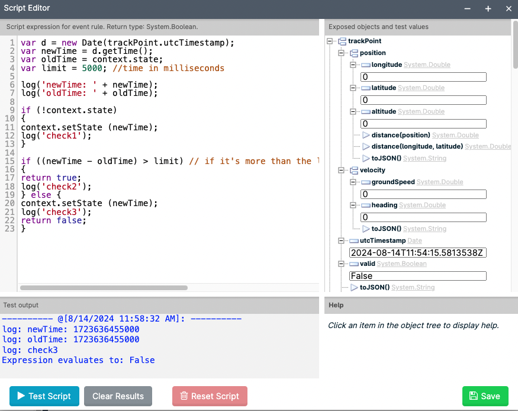Click the position object icon
Viewport: 518px width, 411px height.
click(354, 53)
